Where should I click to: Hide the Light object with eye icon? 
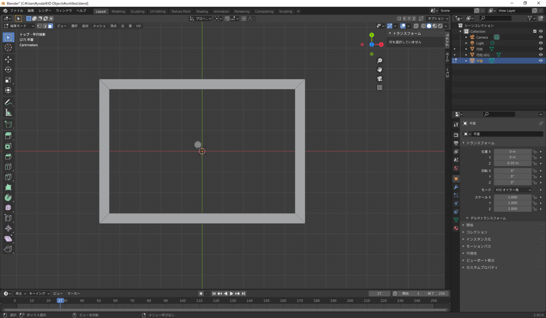coord(541,43)
